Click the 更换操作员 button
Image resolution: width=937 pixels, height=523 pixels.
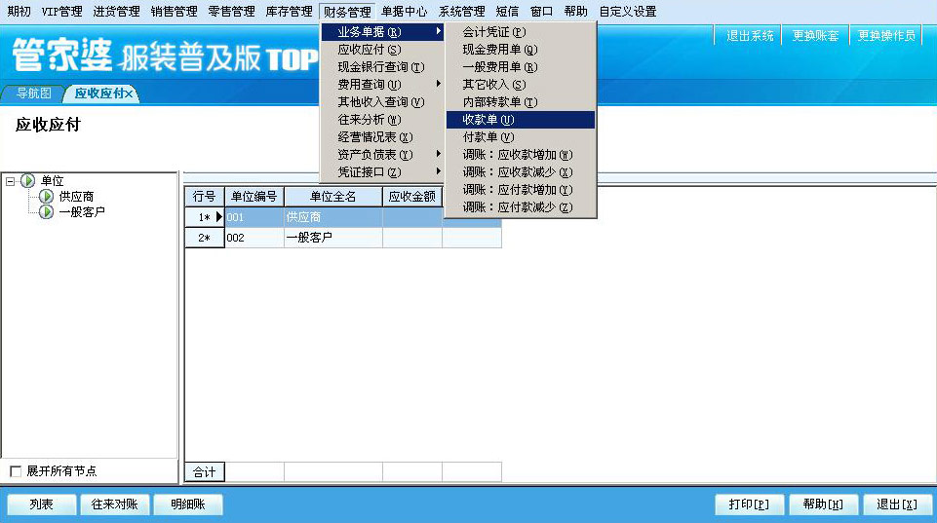point(885,36)
